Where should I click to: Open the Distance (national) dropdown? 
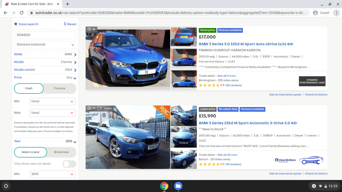(45, 44)
